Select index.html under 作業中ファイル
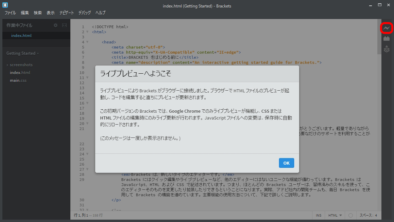Screen dimensions: 394x222 pos(20,35)
